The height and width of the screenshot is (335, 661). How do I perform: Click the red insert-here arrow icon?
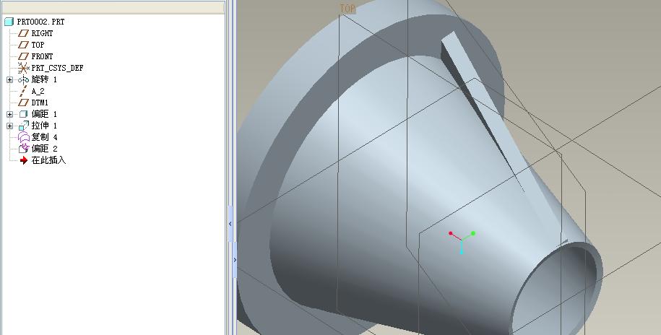pyautogui.click(x=24, y=160)
